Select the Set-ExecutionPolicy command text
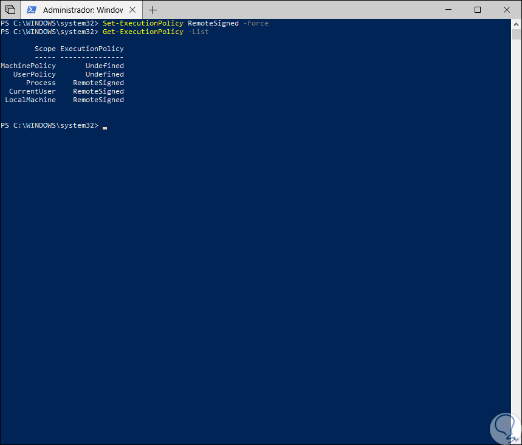The width and height of the screenshot is (522, 445). pos(143,22)
